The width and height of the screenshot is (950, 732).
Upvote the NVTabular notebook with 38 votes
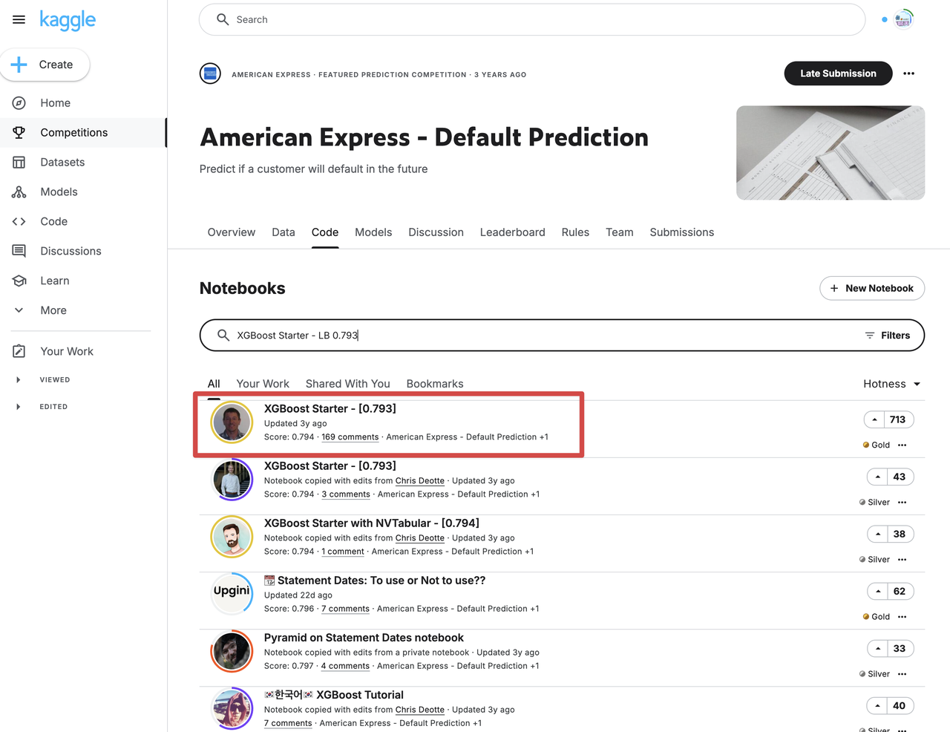[x=877, y=535]
